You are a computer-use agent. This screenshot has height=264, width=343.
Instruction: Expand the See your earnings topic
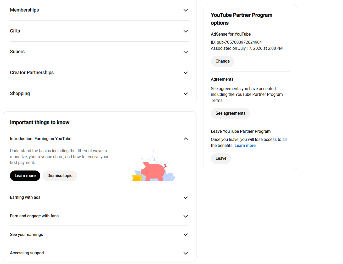(x=185, y=235)
